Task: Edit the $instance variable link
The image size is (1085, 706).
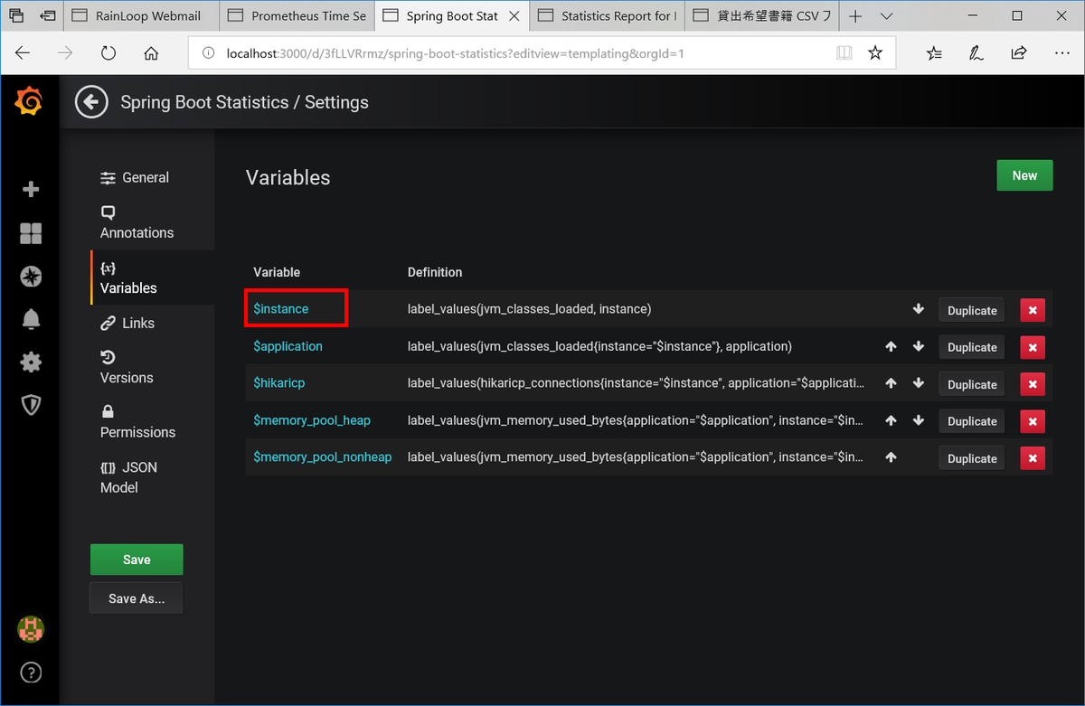Action: [281, 309]
